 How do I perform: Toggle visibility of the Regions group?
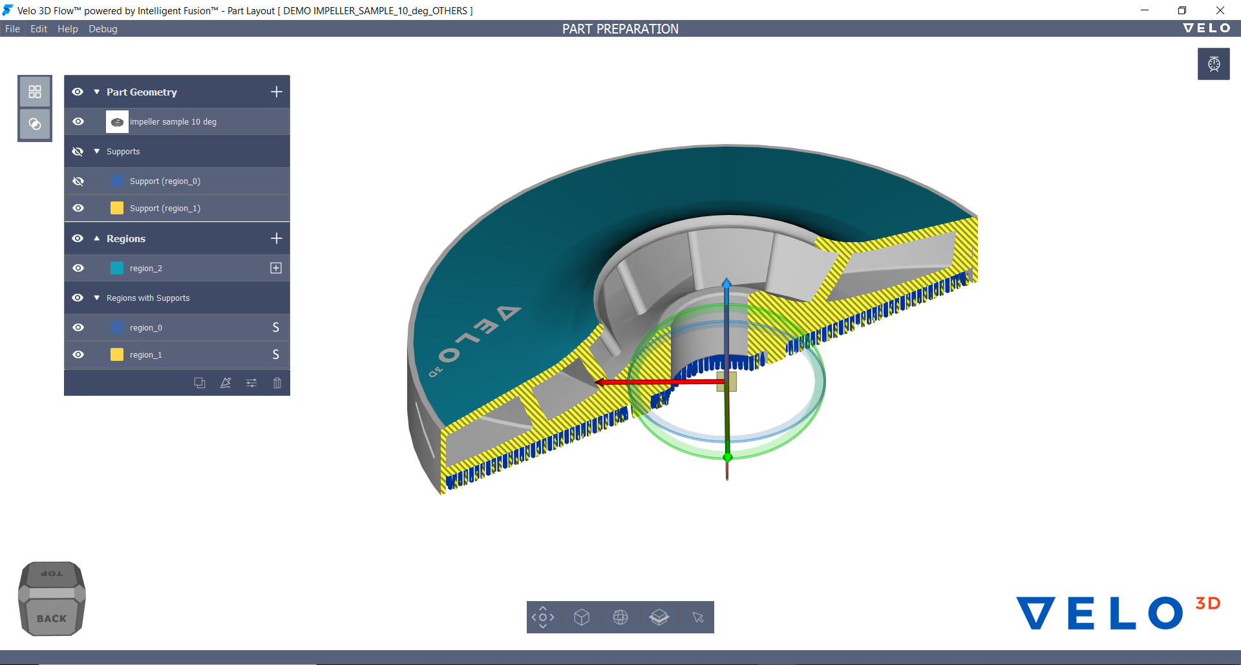tap(78, 238)
